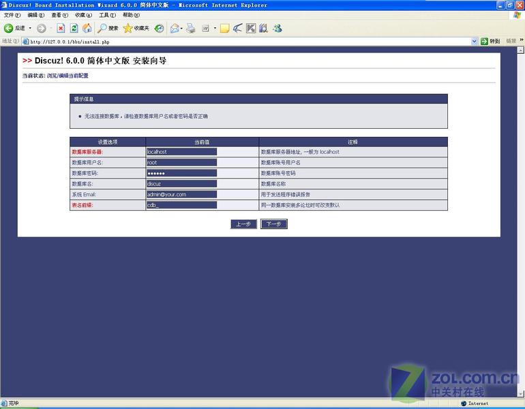Click the database username field 'root'
525x409 pixels.
181,162
